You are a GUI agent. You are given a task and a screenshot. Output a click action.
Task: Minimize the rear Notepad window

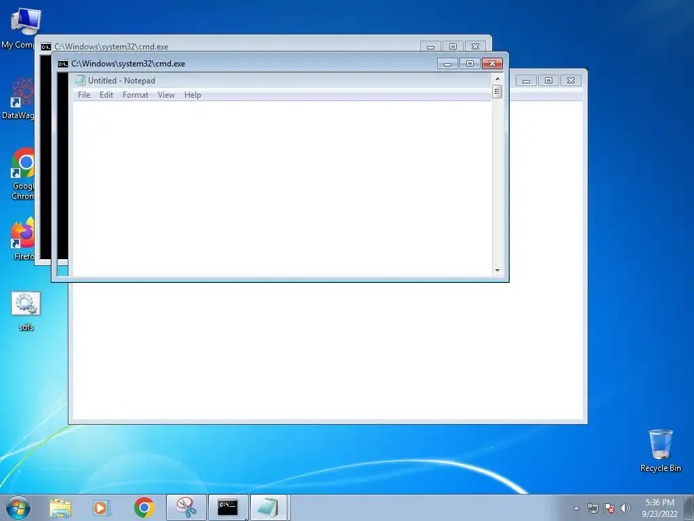click(x=526, y=81)
